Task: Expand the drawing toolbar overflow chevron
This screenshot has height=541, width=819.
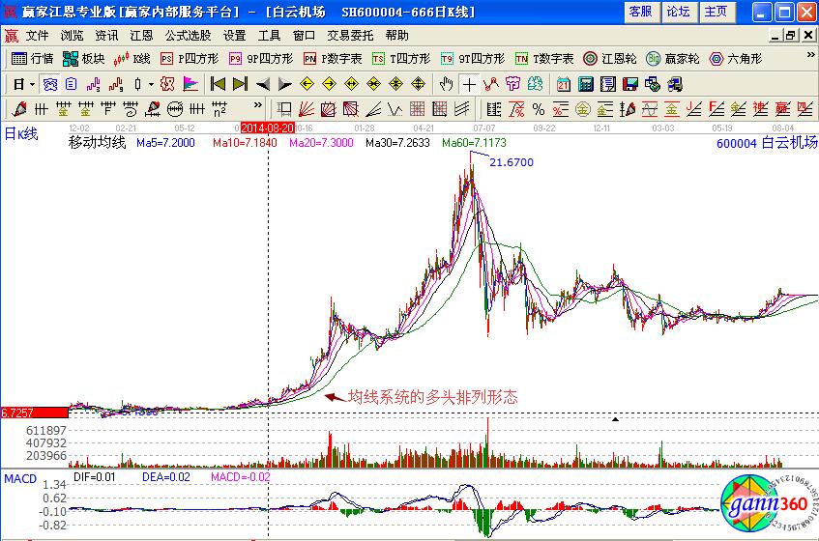Action: point(258,106)
